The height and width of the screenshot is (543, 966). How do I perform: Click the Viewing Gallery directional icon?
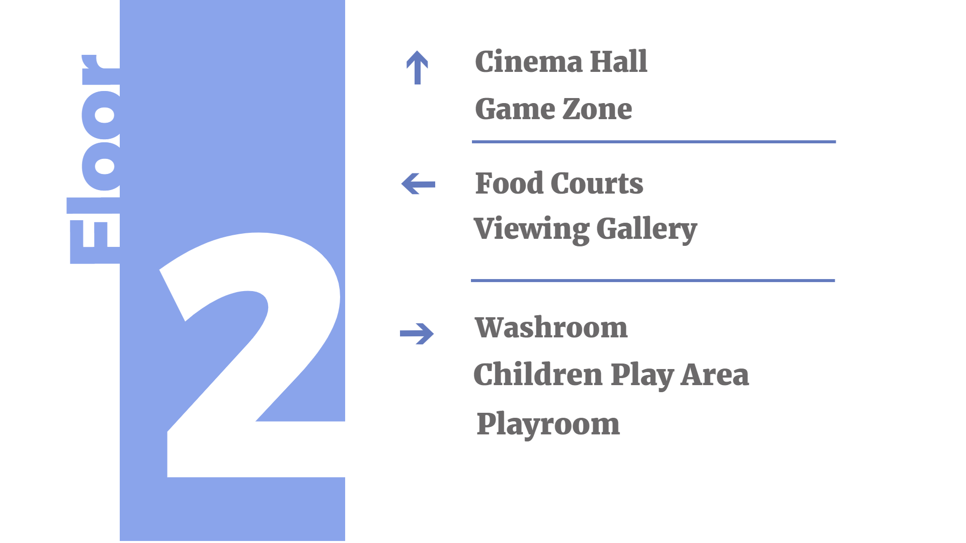click(419, 185)
